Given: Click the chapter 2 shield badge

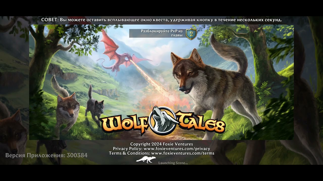Looking at the screenshot, I should pyautogui.click(x=191, y=34).
